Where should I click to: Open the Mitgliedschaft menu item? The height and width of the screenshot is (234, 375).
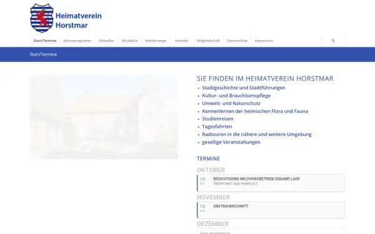(208, 41)
